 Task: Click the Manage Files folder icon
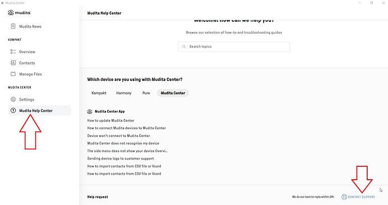pyautogui.click(x=13, y=74)
